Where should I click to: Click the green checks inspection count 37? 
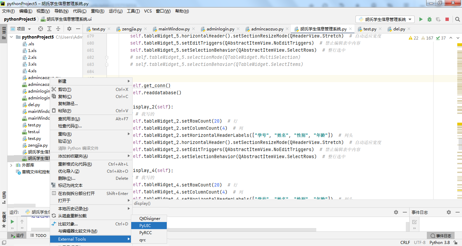click(441, 38)
